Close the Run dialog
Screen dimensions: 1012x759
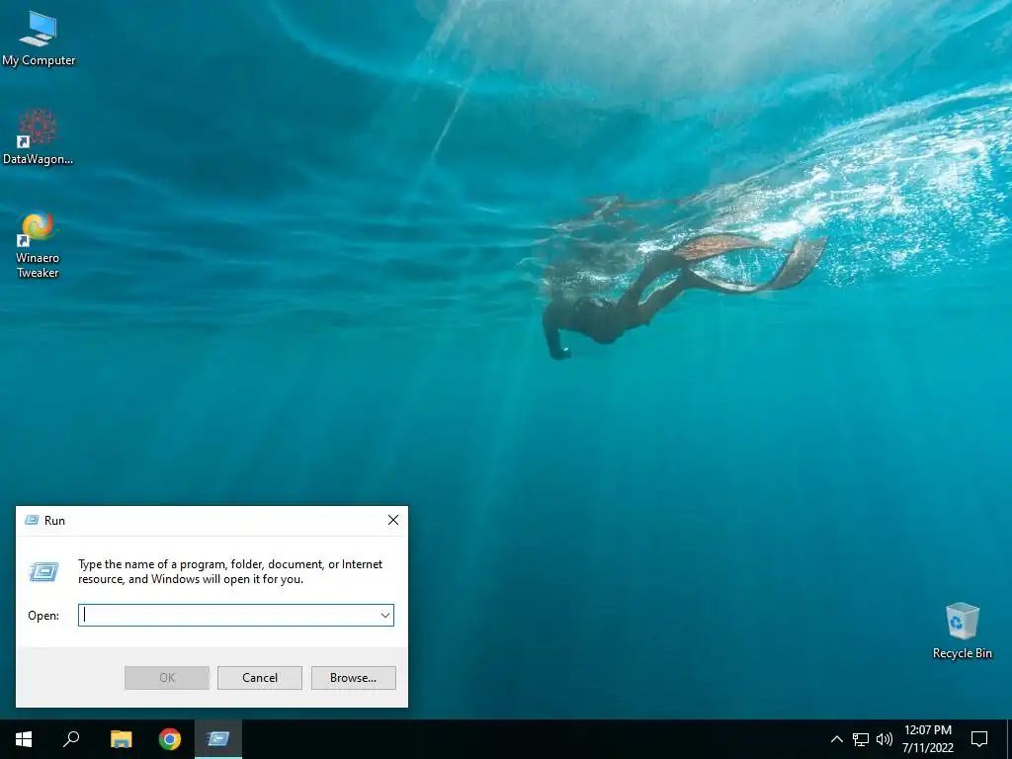click(393, 520)
